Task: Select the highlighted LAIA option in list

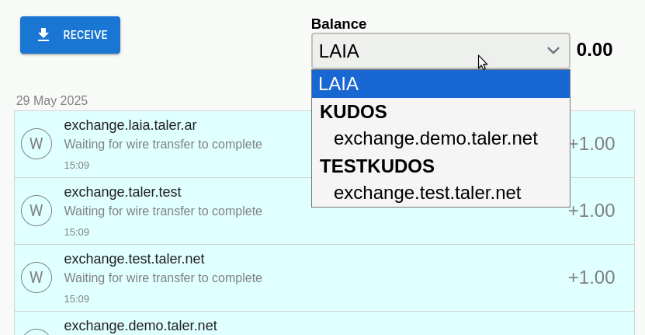Action: (x=440, y=84)
